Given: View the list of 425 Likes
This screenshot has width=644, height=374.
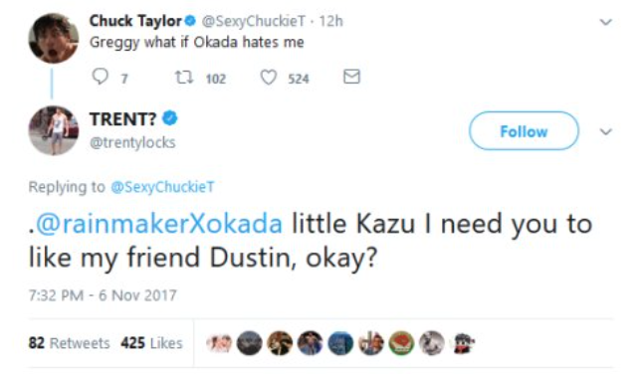Looking at the screenshot, I should (x=151, y=343).
